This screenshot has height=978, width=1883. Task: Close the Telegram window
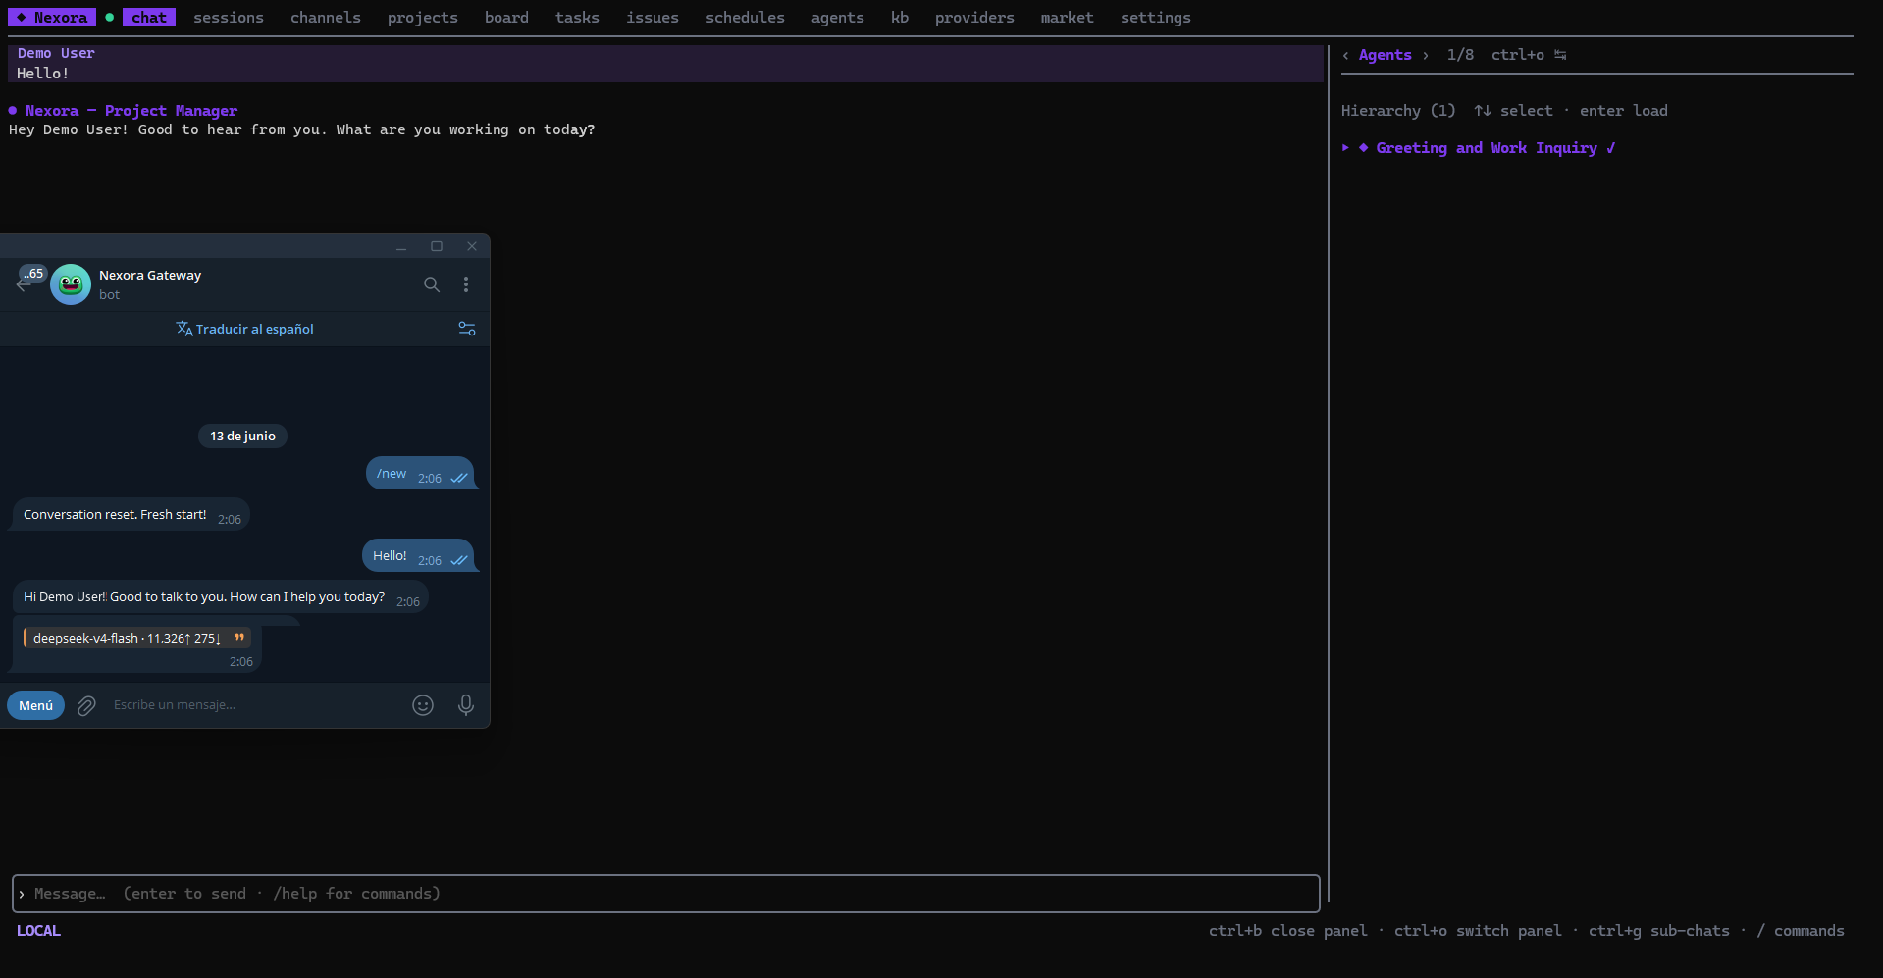(x=472, y=246)
